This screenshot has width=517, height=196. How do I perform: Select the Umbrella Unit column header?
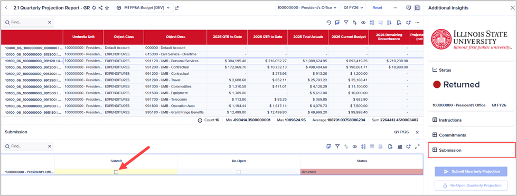point(83,37)
